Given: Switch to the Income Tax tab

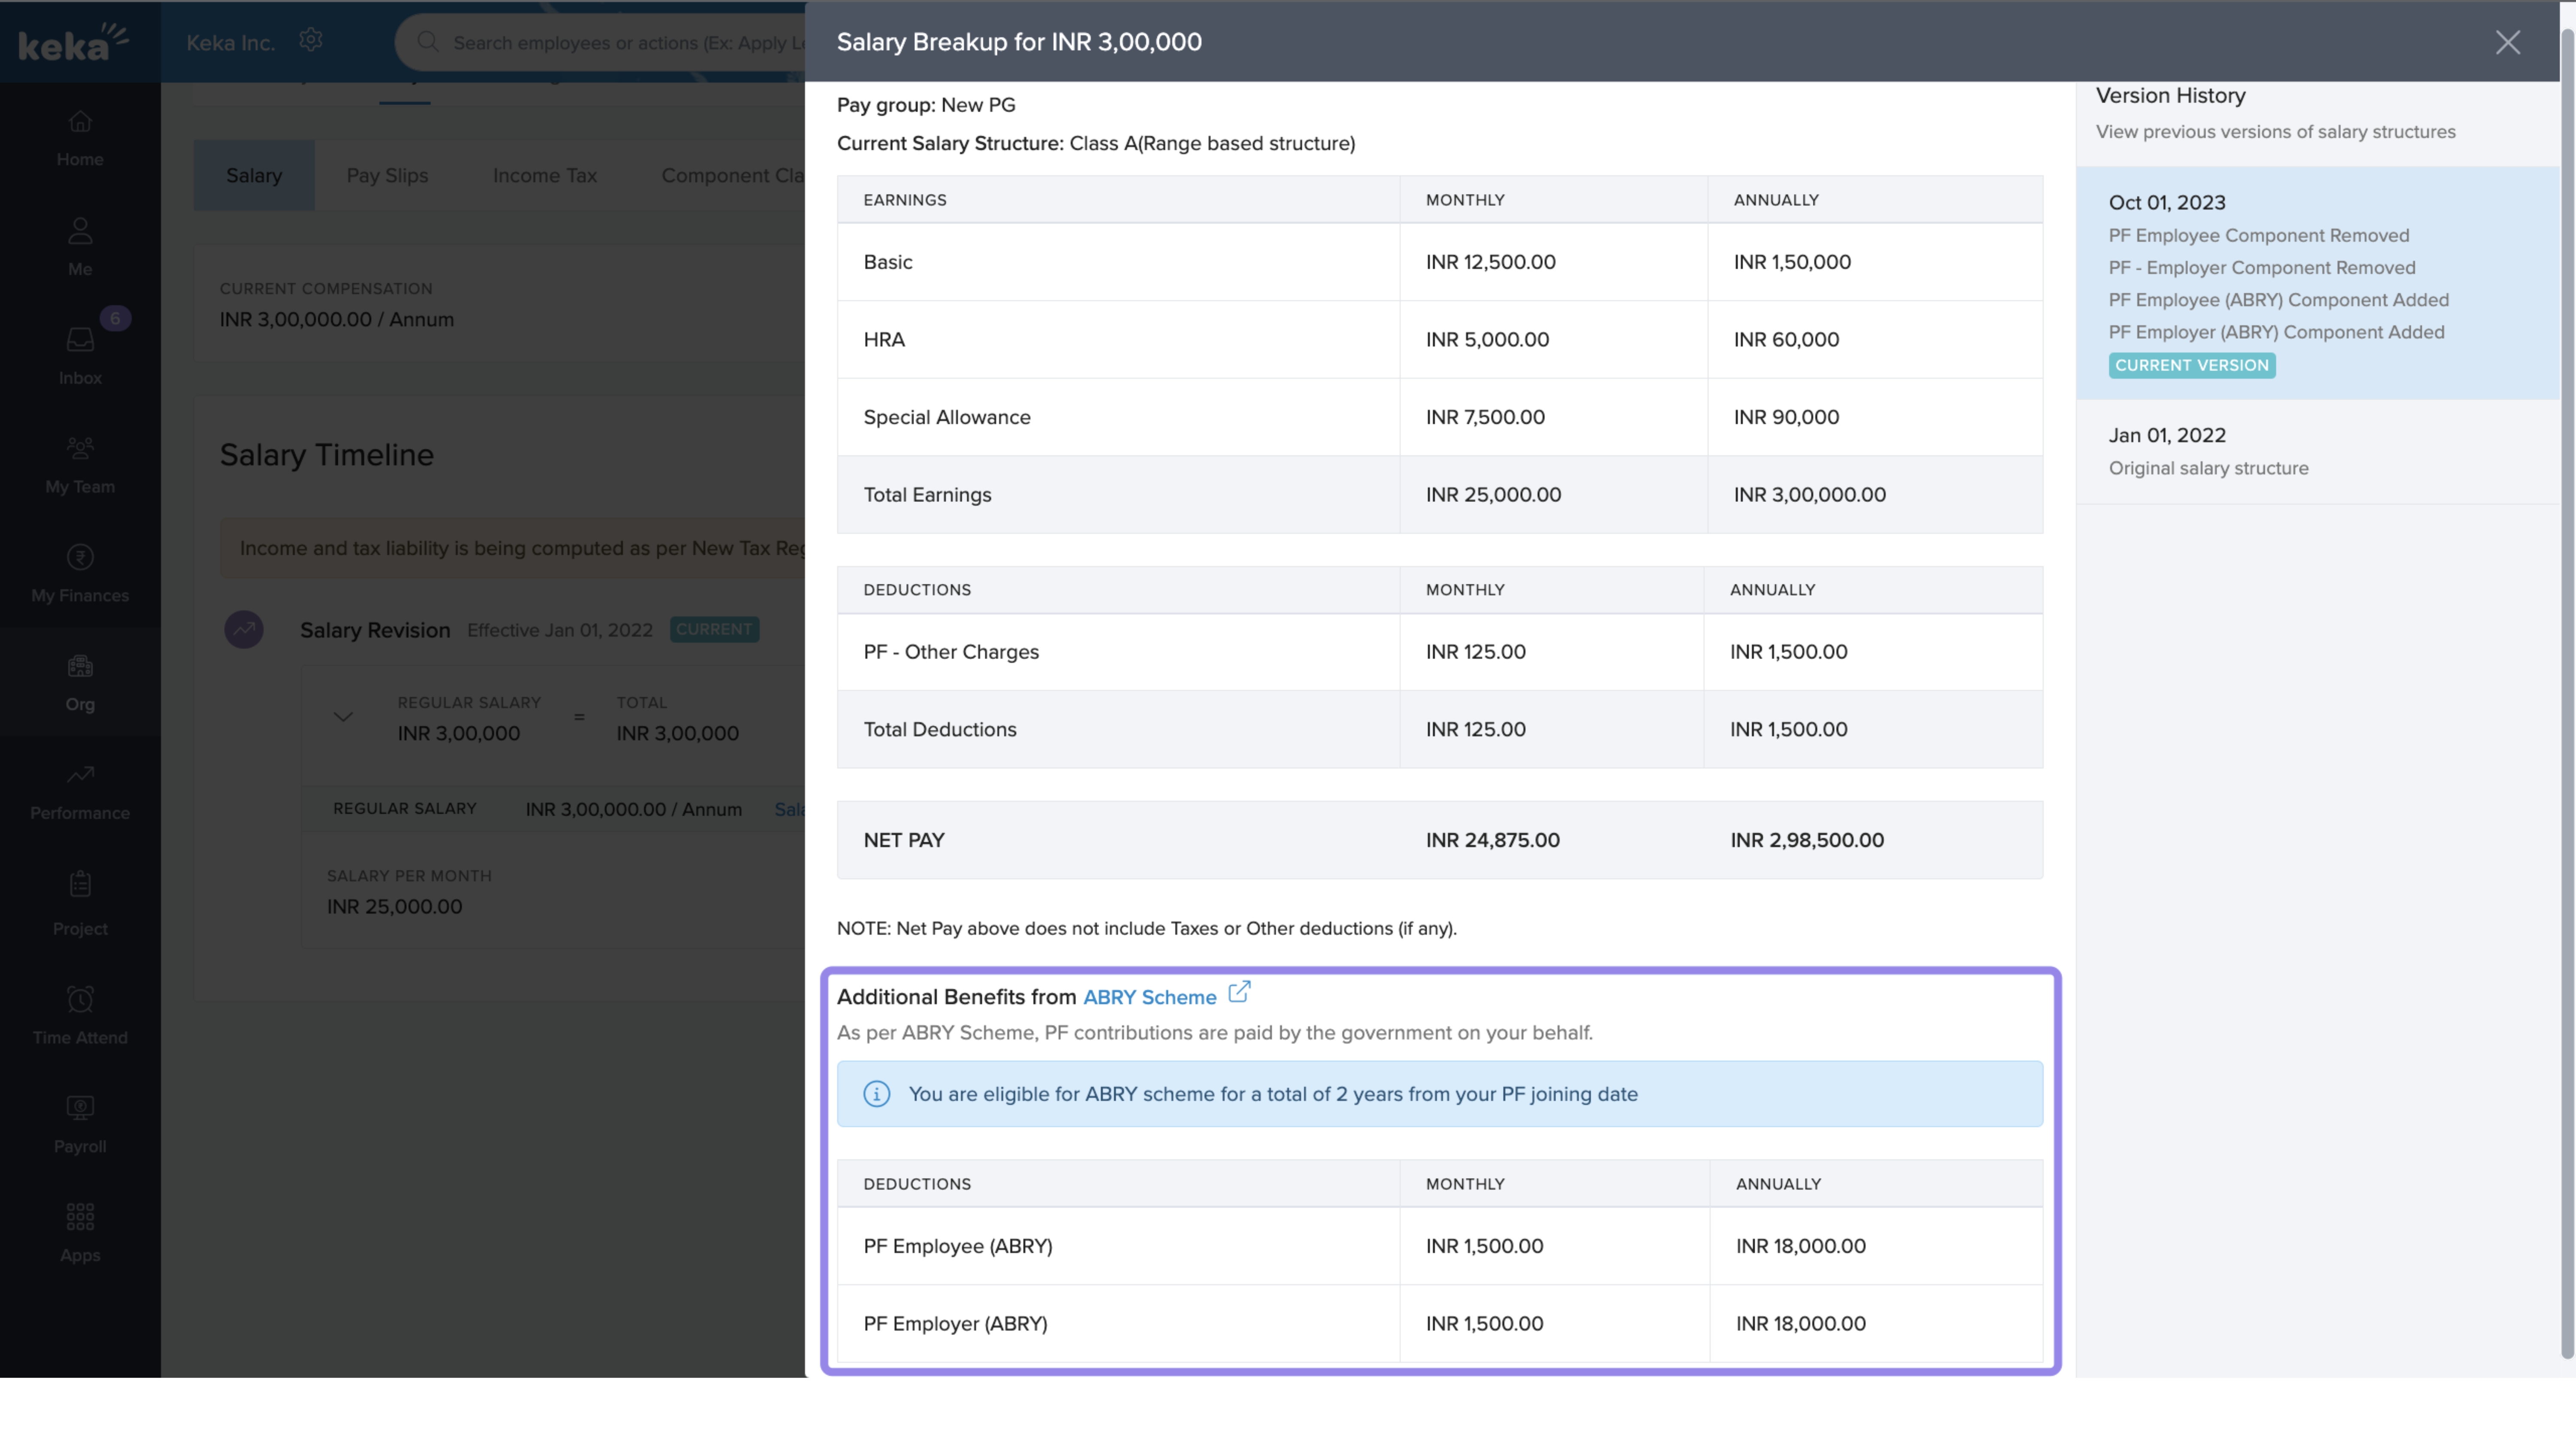Looking at the screenshot, I should point(545,176).
